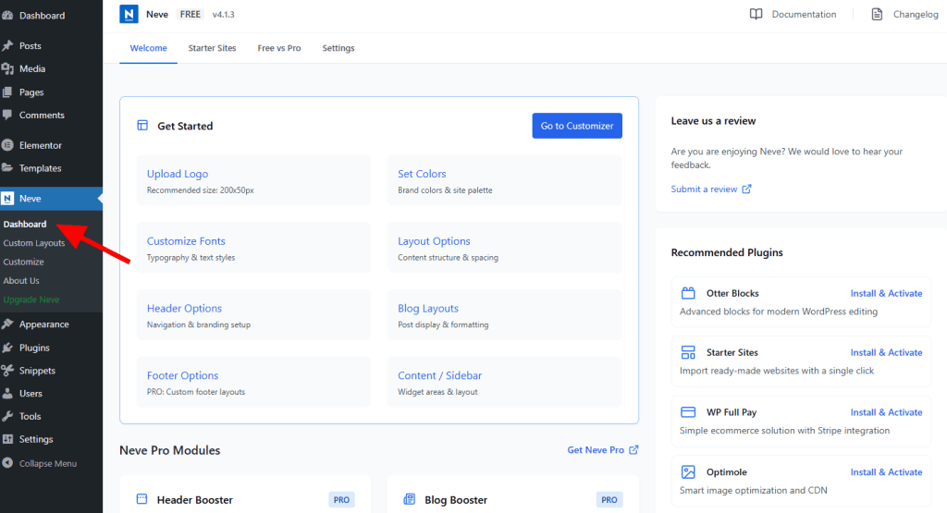The height and width of the screenshot is (513, 947).
Task: Open the Upload Logo link
Action: (x=178, y=174)
